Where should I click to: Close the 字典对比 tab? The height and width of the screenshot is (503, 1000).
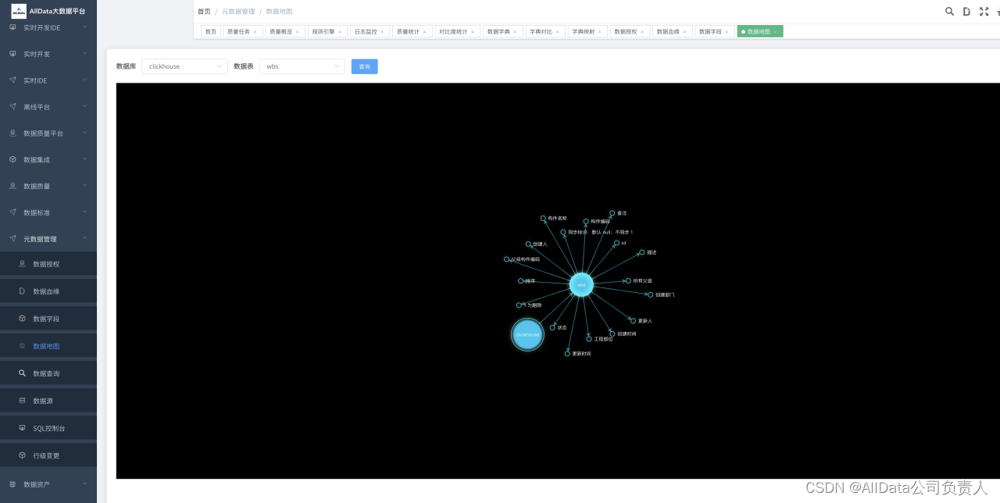[x=557, y=32]
